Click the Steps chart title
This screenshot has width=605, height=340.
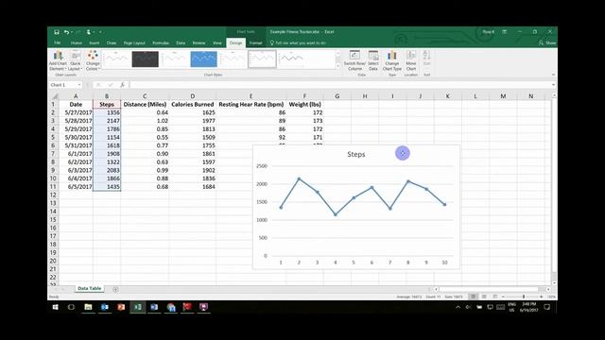click(x=355, y=154)
